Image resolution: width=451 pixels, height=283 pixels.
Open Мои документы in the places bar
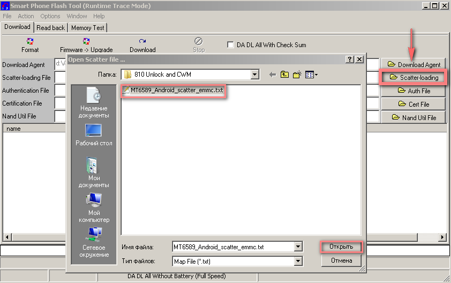pos(94,172)
